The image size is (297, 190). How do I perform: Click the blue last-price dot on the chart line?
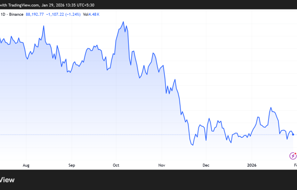(293, 135)
